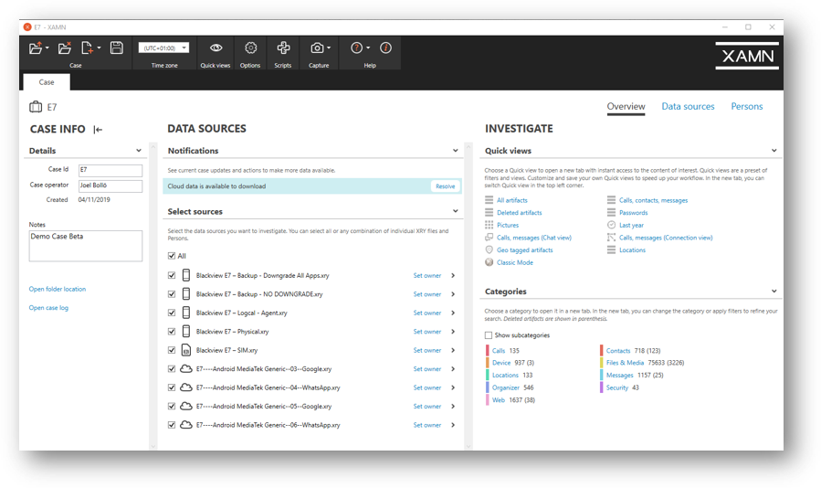This screenshot has width=821, height=488.
Task: Collapse the Case Info panel arrow
Action: [98, 130]
